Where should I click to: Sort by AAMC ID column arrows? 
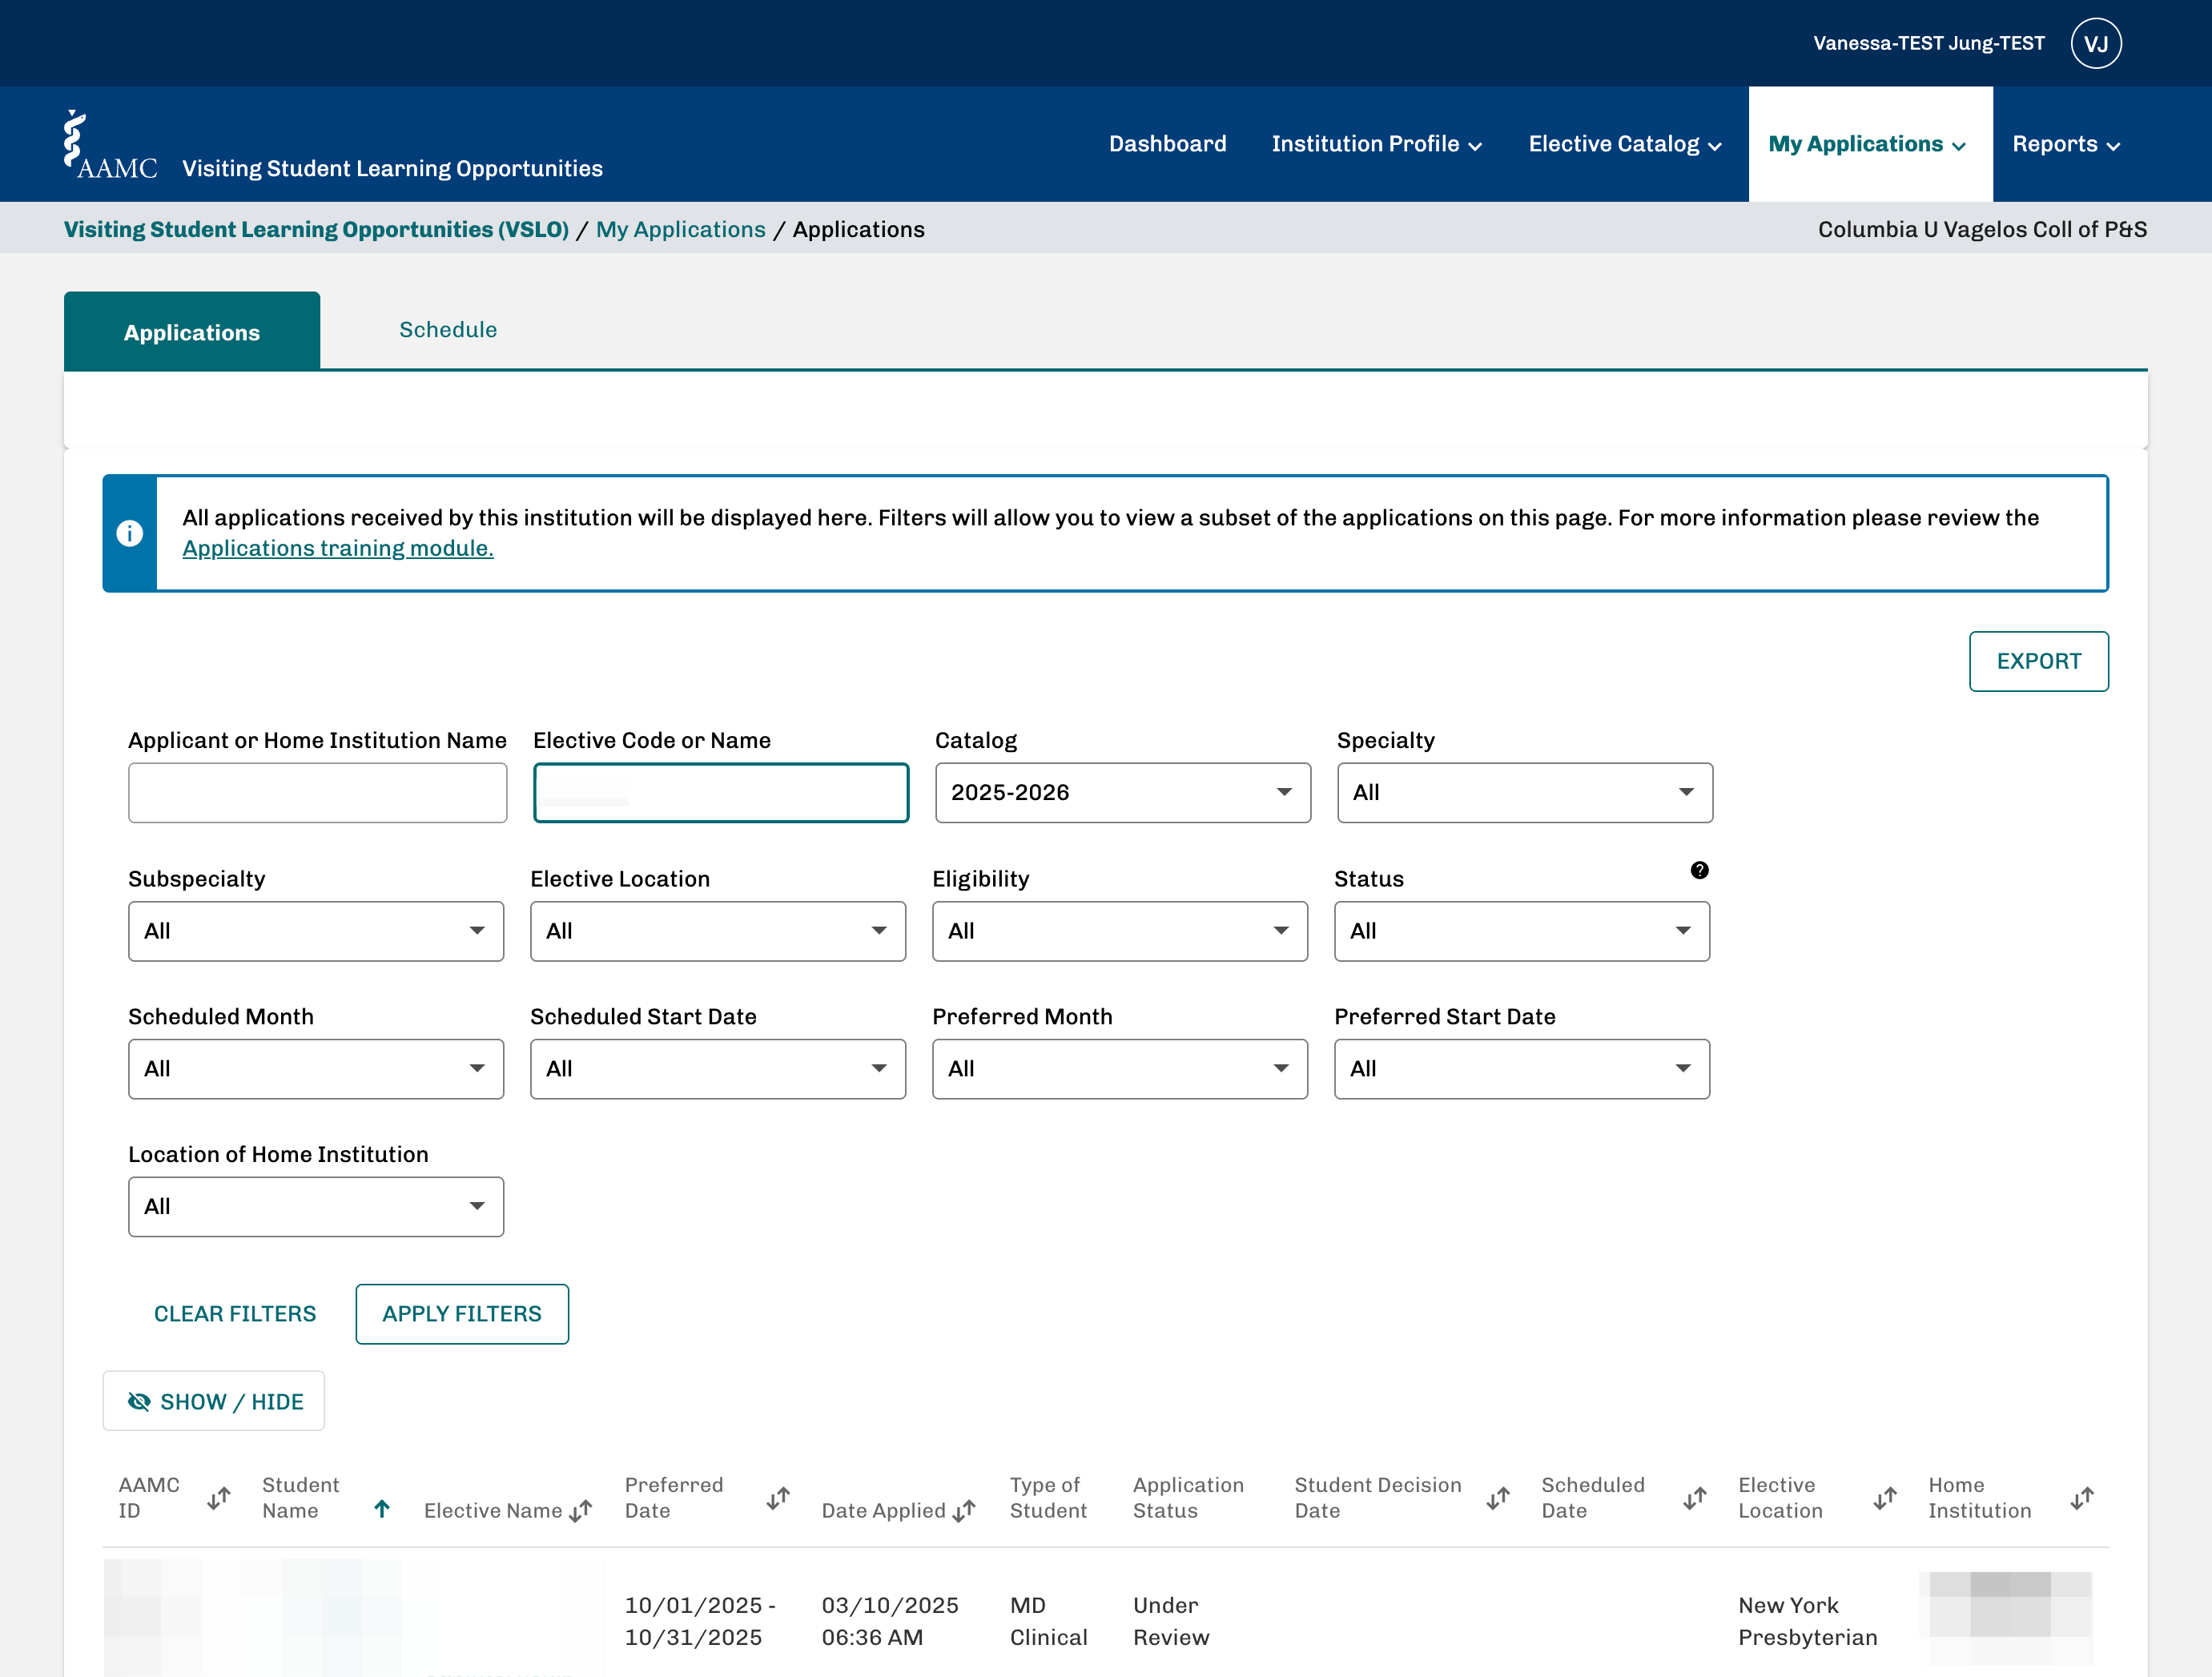pyautogui.click(x=218, y=1498)
